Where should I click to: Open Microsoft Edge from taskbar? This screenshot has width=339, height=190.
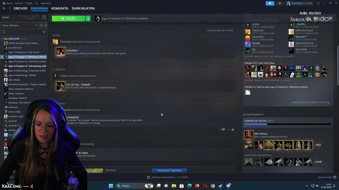point(189,186)
